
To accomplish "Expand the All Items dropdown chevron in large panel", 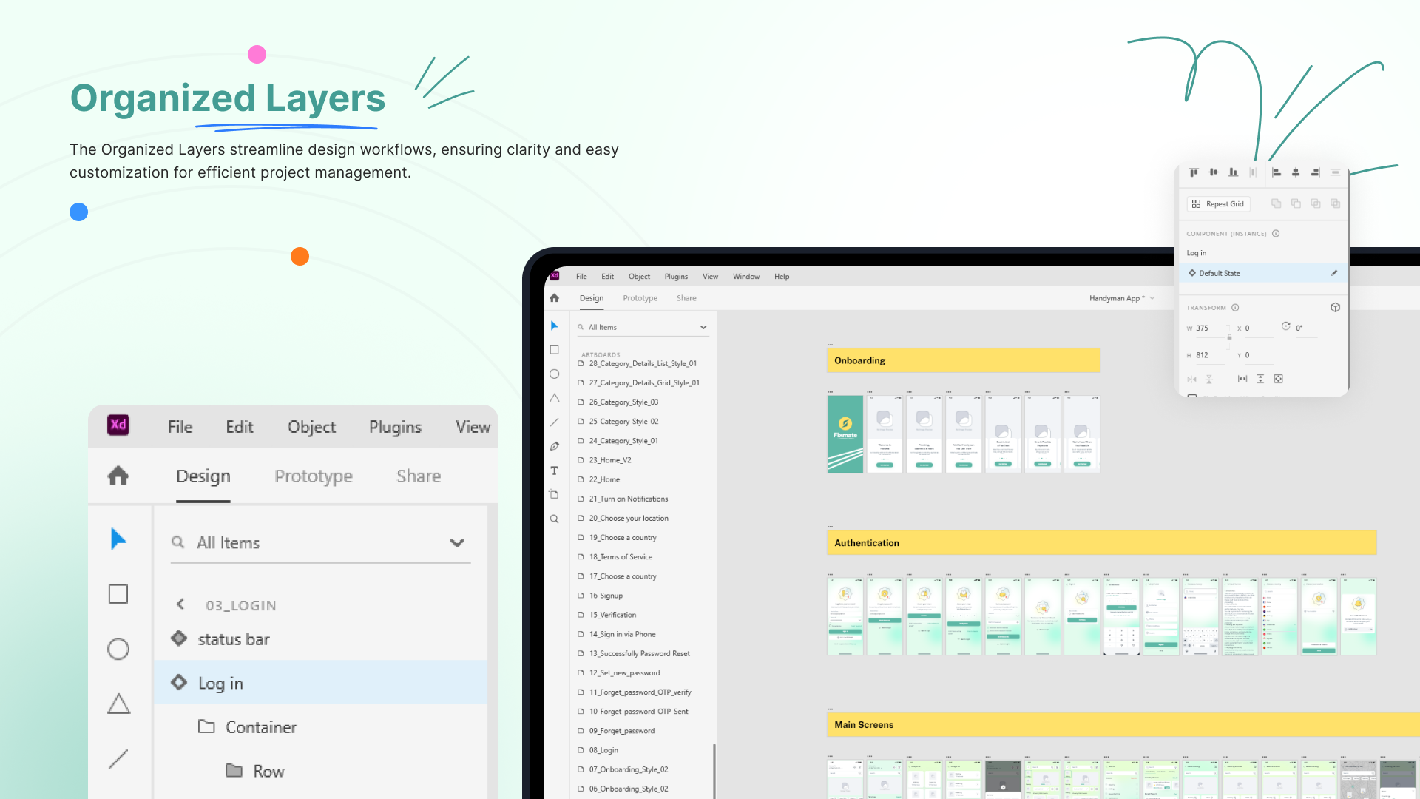I will [x=457, y=542].
